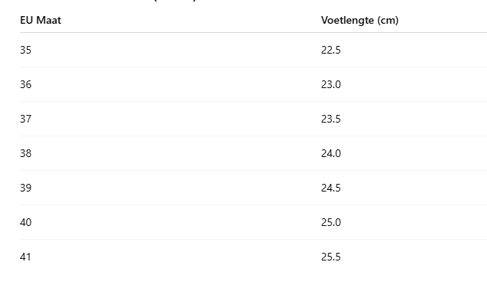487x285 pixels.
Task: Select the EU size 37 cell
Action: click(26, 119)
